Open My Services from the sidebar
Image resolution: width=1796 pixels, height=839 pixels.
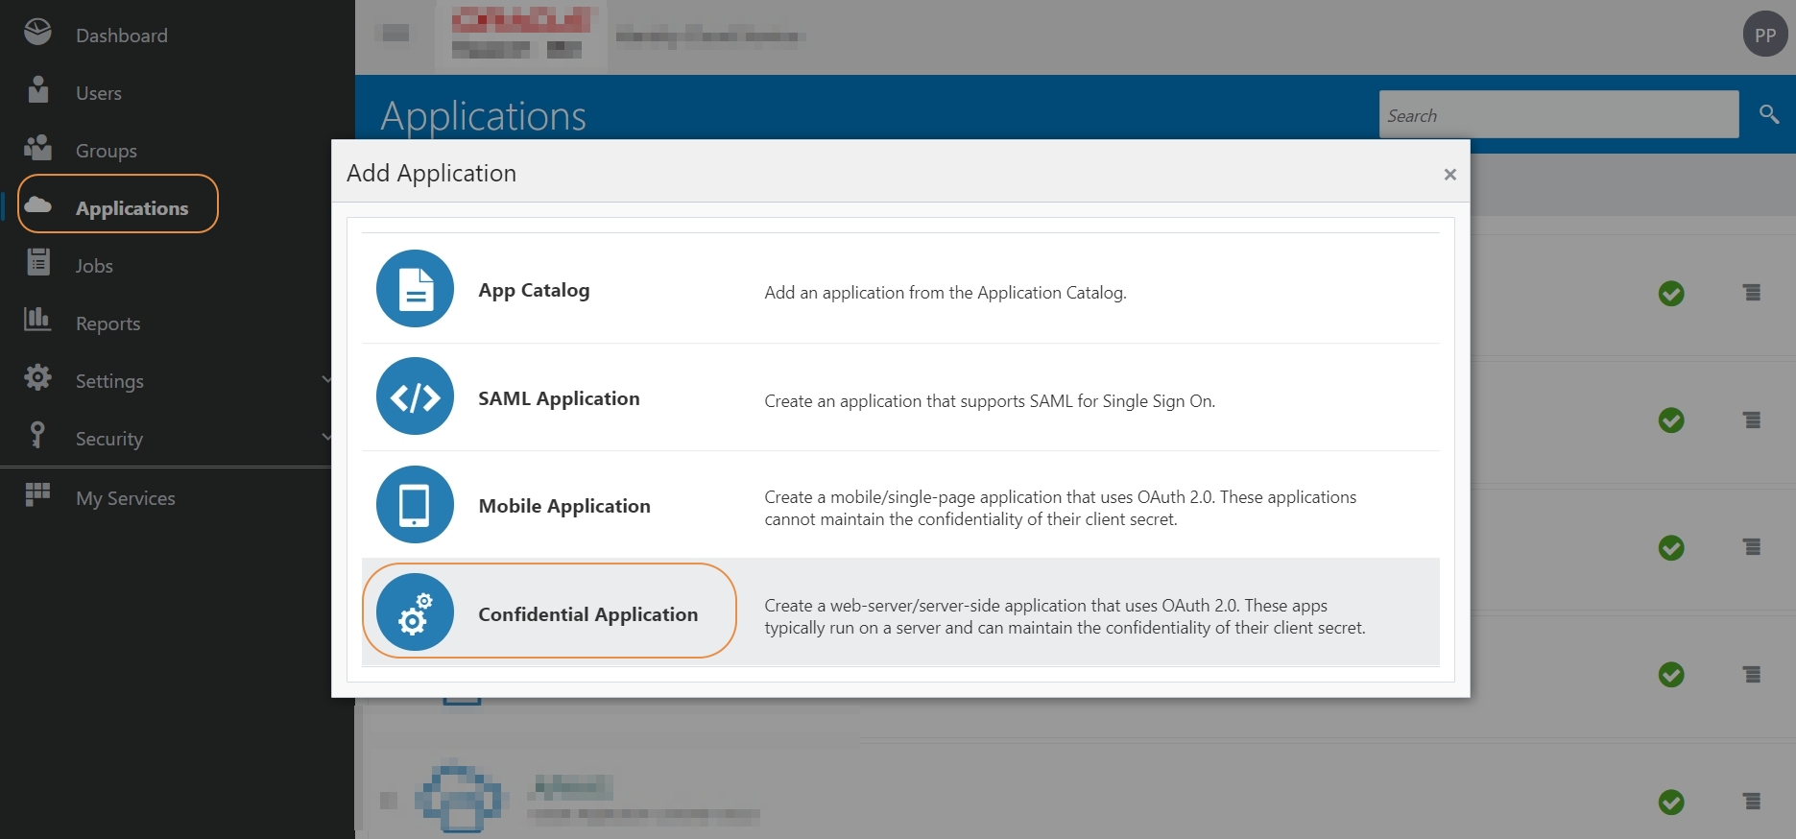(x=125, y=498)
